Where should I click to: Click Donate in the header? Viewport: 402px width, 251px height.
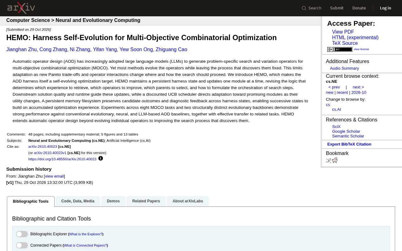359,8
